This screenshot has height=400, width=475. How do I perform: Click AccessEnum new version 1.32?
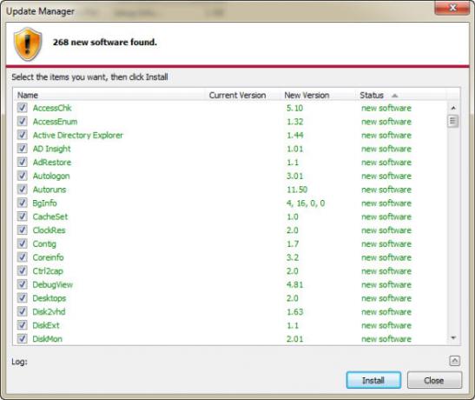coord(294,122)
